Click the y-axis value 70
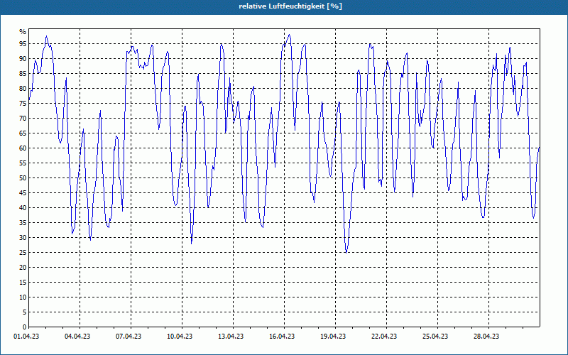The image size is (568, 355). coord(23,119)
